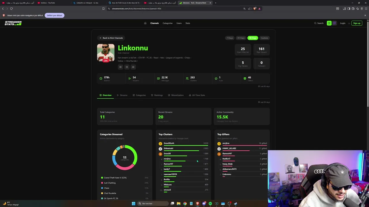Open Discord from the taskbar

(x=204, y=204)
